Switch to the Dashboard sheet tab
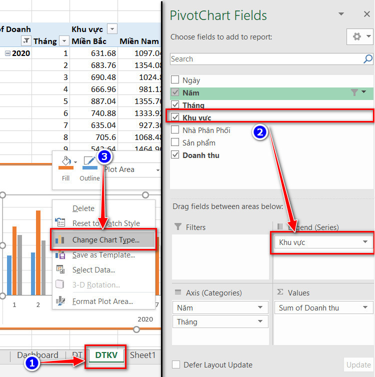375x377 pixels. point(37,355)
